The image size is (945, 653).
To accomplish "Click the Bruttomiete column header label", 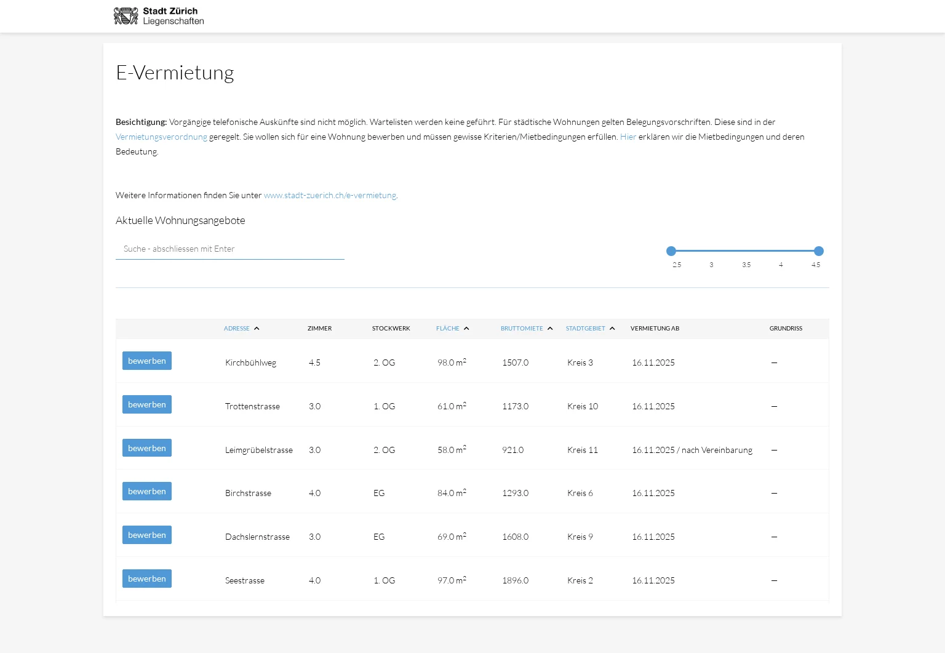I will pyautogui.click(x=522, y=329).
